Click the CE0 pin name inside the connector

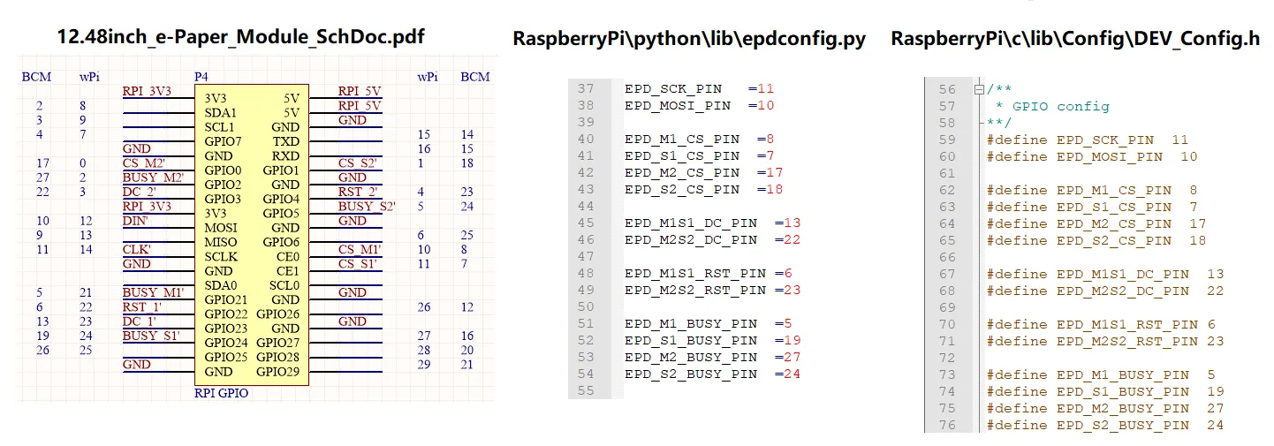(288, 256)
